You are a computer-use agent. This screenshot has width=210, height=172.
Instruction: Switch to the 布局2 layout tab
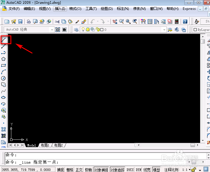pos(58,145)
